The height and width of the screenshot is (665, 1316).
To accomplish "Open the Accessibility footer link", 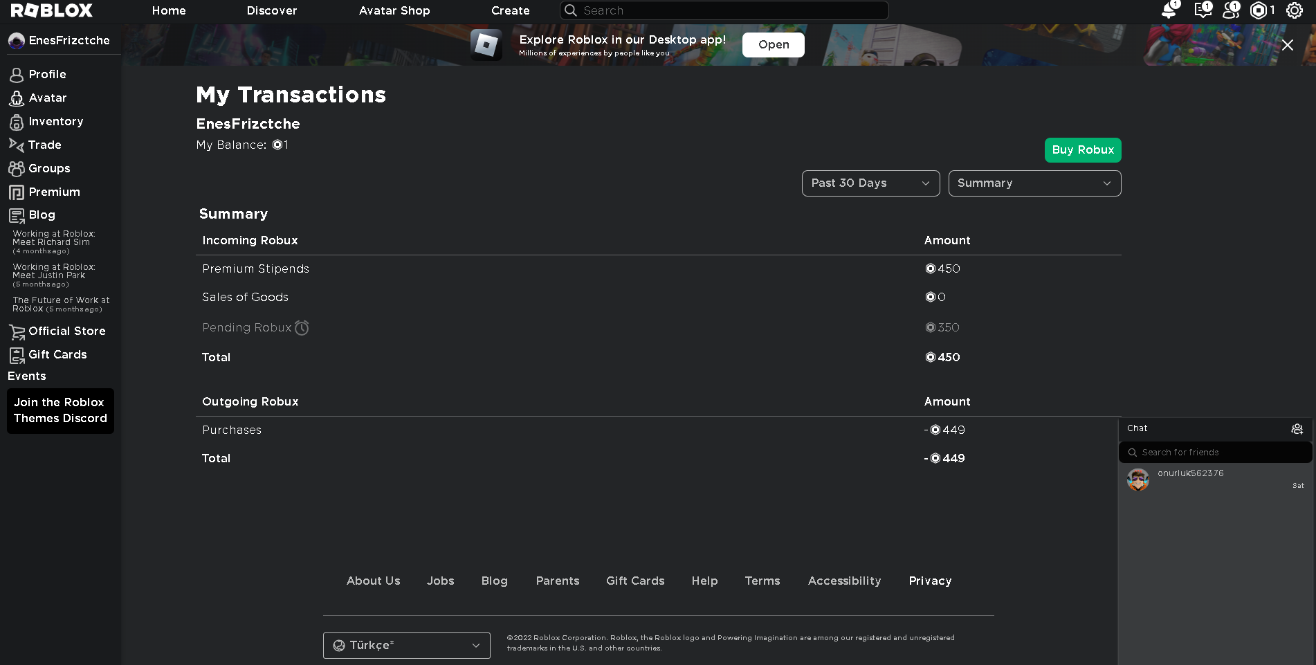I will coord(845,581).
